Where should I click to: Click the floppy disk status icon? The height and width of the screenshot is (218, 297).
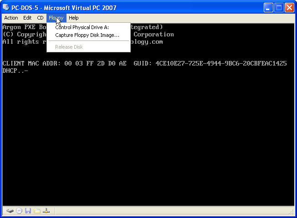pyautogui.click(x=28, y=211)
